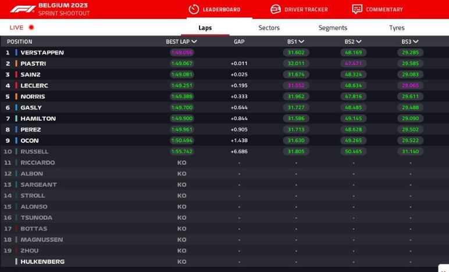Select driver STROLL in the list
This screenshot has height=272, width=449.
click(33, 195)
